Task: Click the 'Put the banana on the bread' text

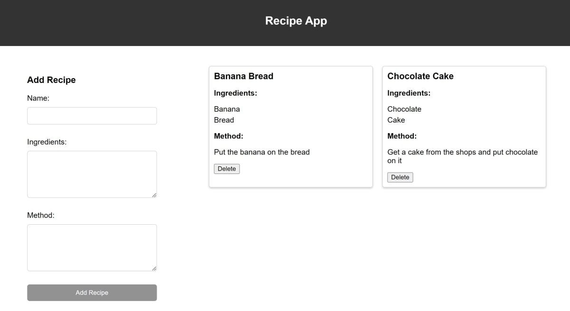Action: 262,152
